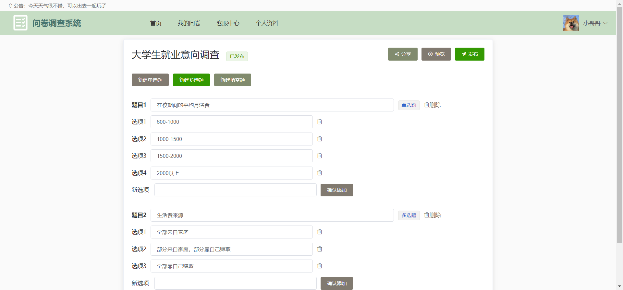Click the page vertical scrollbar
The width and height of the screenshot is (623, 290).
tap(619, 124)
